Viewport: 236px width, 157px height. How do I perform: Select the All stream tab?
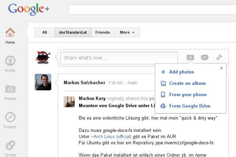pos(44,33)
